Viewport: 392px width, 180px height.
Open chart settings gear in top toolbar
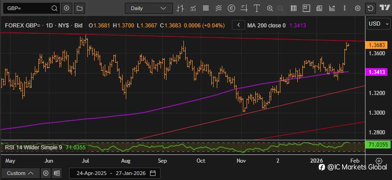click(x=358, y=8)
